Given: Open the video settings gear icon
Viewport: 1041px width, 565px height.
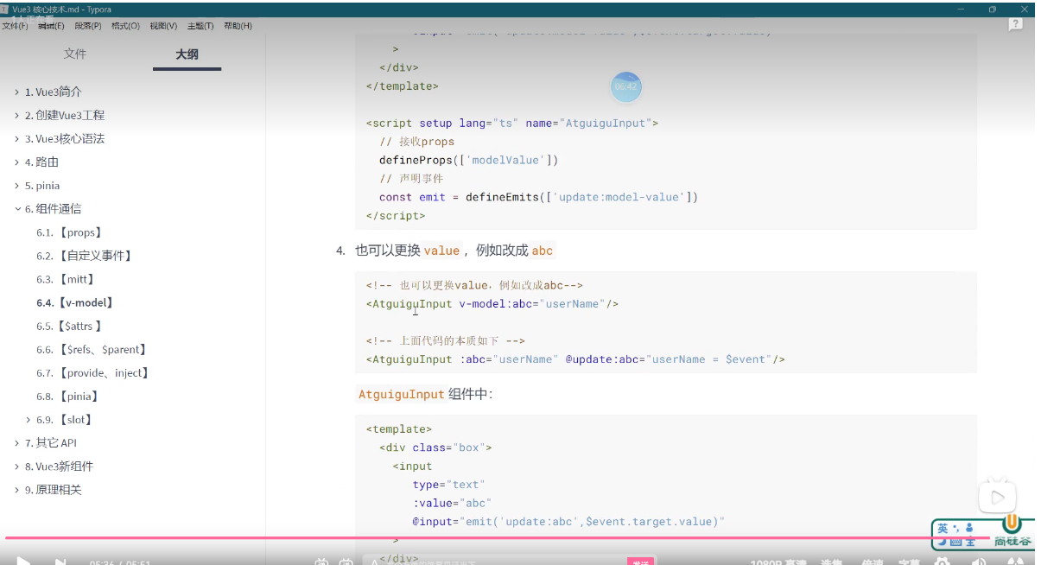Looking at the screenshot, I should click(943, 562).
